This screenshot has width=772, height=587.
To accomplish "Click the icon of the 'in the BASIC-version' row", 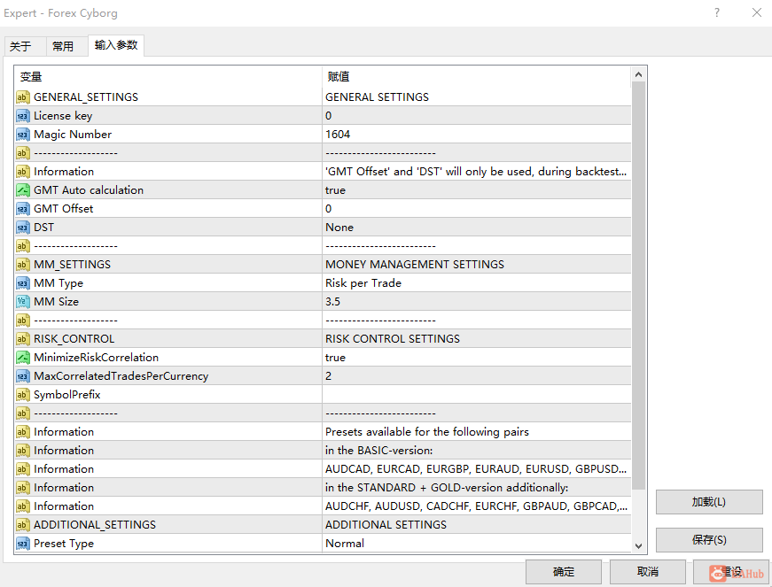I will (23, 451).
